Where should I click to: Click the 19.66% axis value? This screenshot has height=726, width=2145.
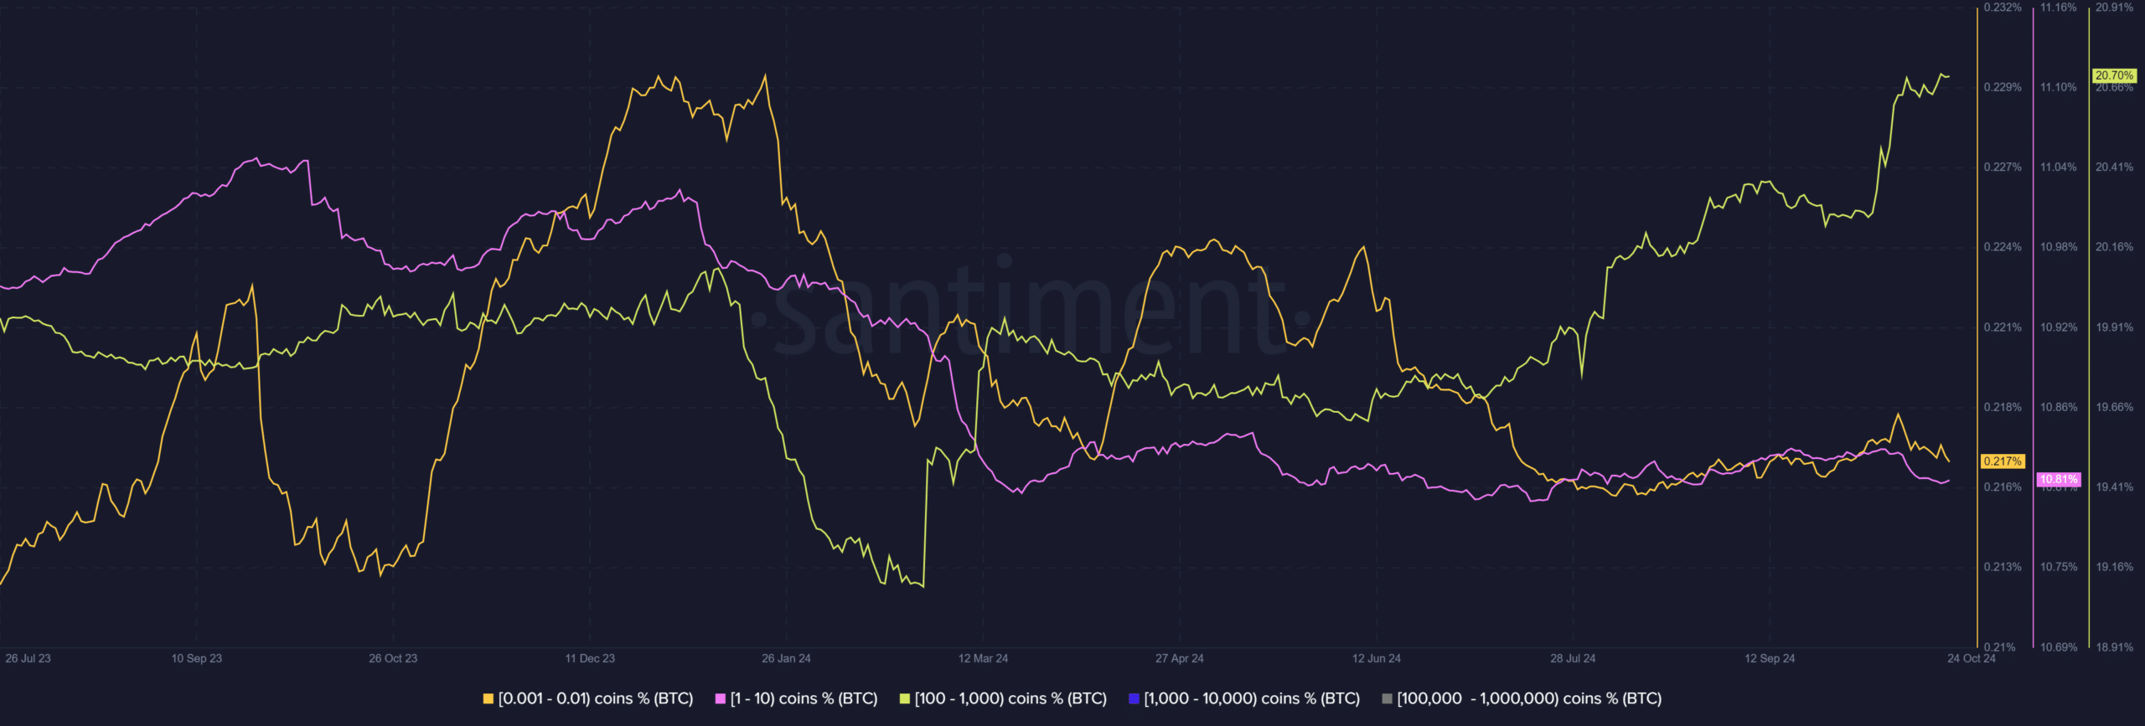click(x=2115, y=407)
